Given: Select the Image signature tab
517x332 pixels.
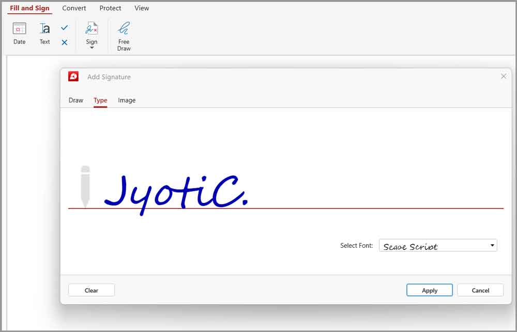Looking at the screenshot, I should [x=127, y=100].
